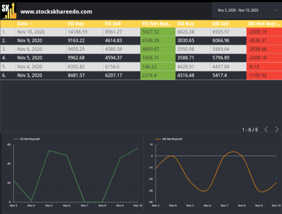This screenshot has width=282, height=214.
Task: Sort table by FII Buy header
Action: 76,24
